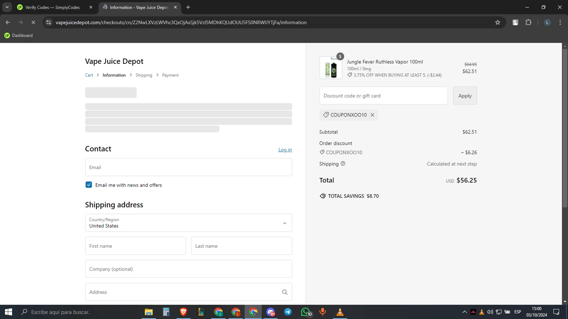
Task: Go forward in browser history
Action: tap(20, 22)
